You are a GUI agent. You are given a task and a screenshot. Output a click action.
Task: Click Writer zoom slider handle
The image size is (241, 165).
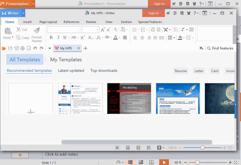click(x=202, y=148)
